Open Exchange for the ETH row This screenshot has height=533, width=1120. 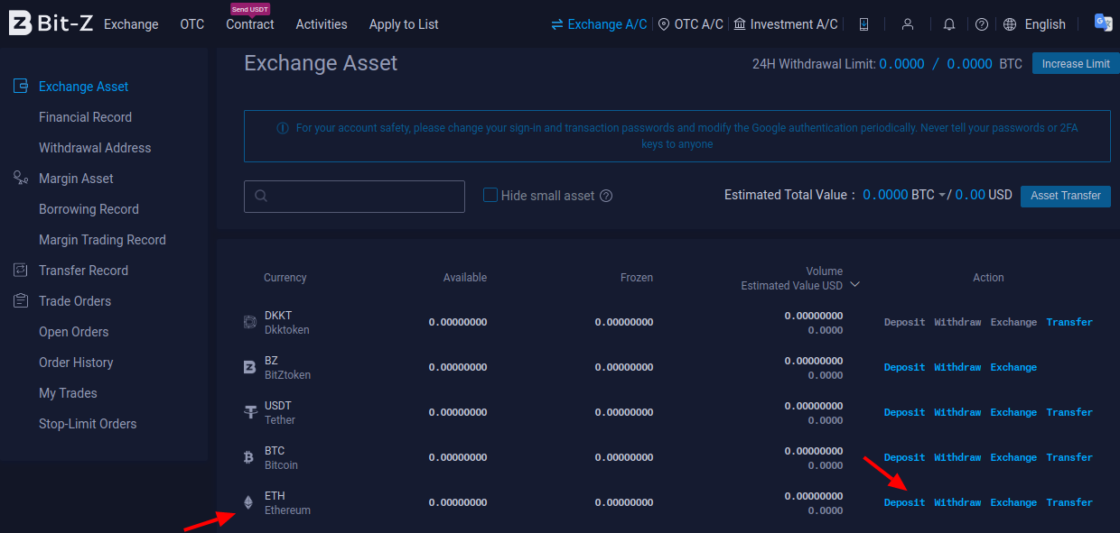1013,502
